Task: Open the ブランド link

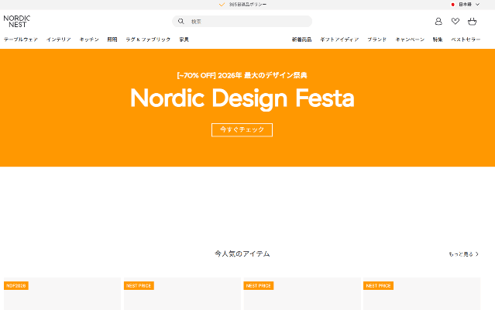Action: pos(377,40)
